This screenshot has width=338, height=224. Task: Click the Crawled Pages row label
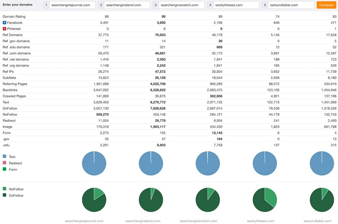14,96
